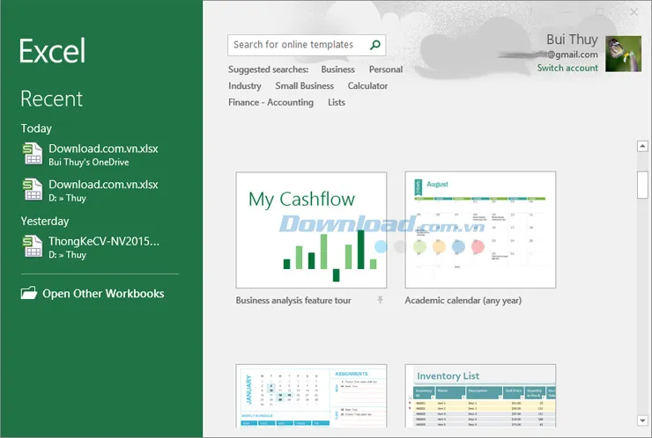
Task: Click the template list scrollbar thumb
Action: (642, 185)
